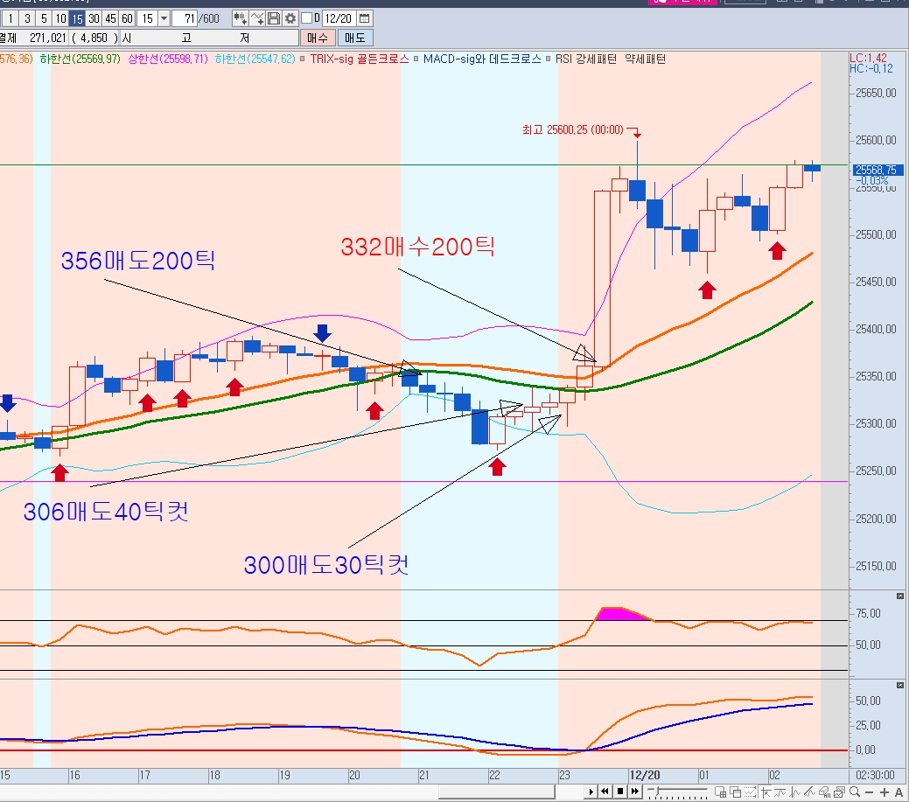Open the calendar date picker icon
Viewport: 909px width, 802px height.
364,18
